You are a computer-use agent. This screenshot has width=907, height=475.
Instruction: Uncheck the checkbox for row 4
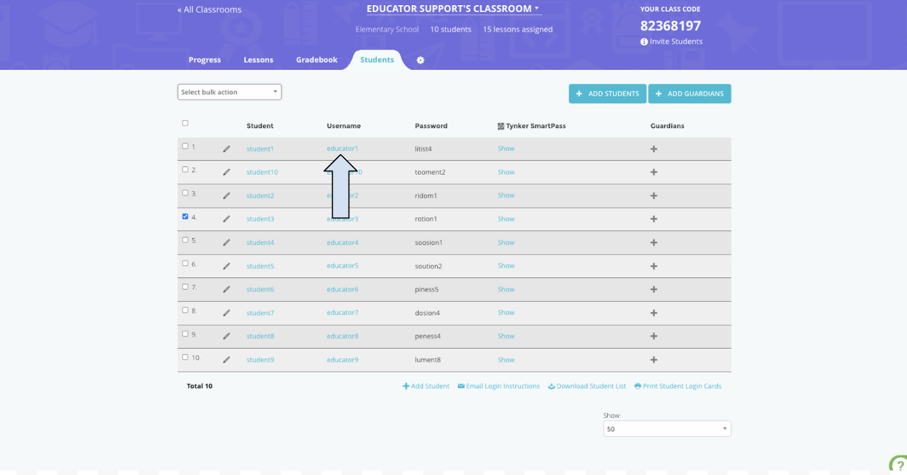185,217
